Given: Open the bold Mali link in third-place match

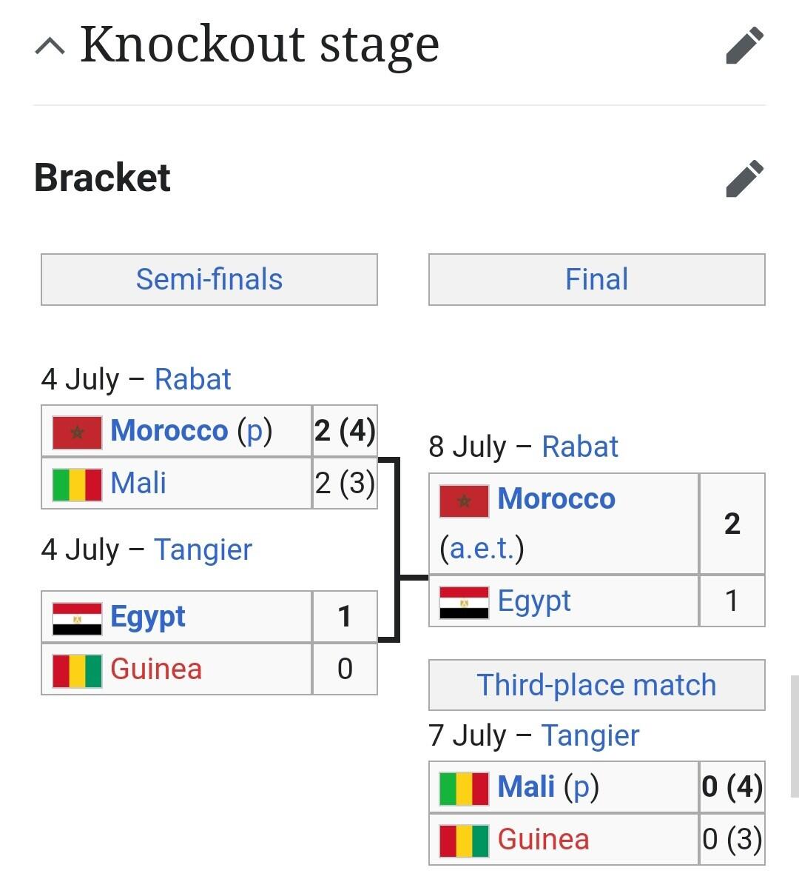Looking at the screenshot, I should coord(526,786).
